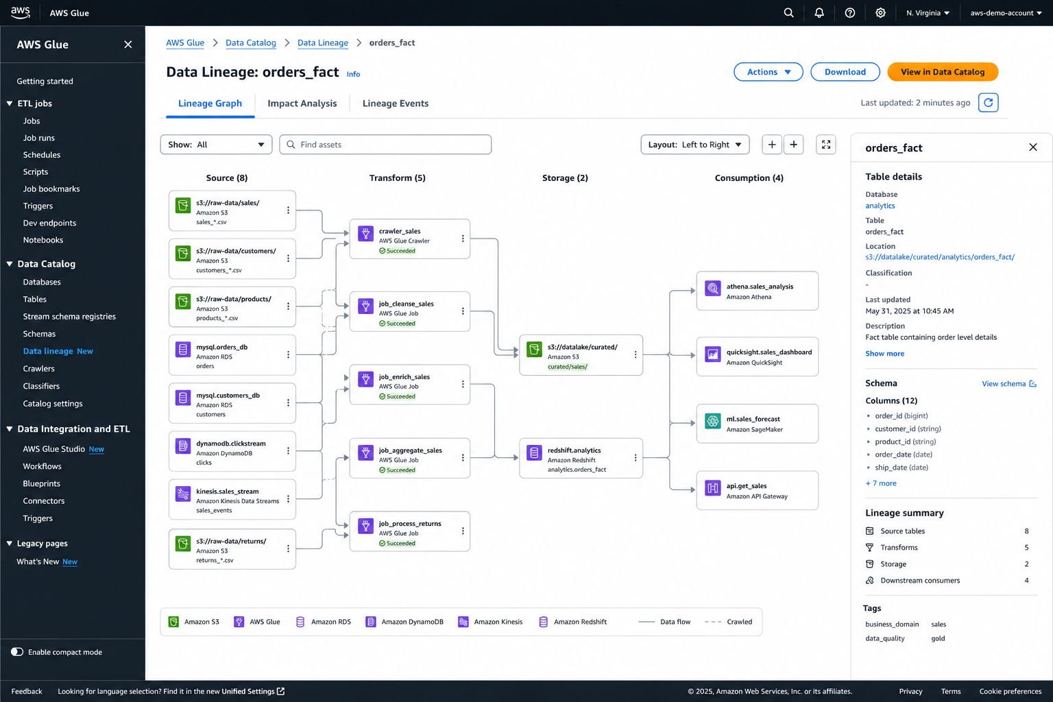Refresh the lineage graph

[988, 103]
